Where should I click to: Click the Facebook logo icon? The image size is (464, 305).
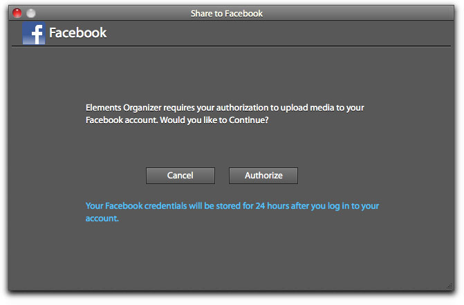coord(34,33)
